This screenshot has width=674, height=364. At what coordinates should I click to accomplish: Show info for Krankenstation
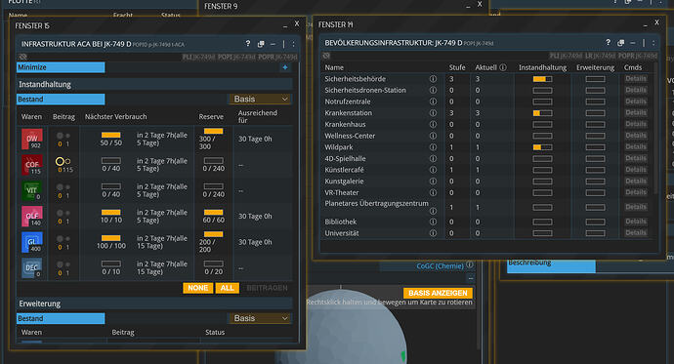[433, 113]
